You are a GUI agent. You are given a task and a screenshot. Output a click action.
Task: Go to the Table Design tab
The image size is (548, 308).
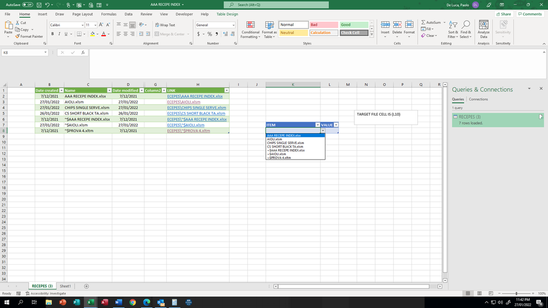click(x=227, y=14)
